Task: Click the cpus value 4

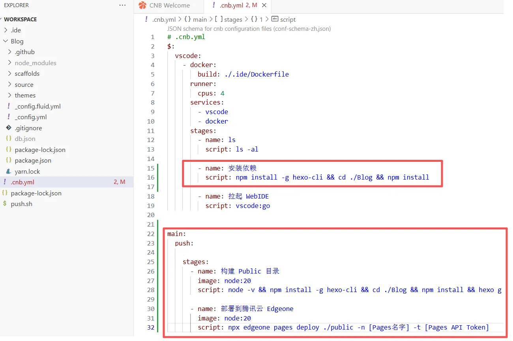Action: tap(223, 93)
